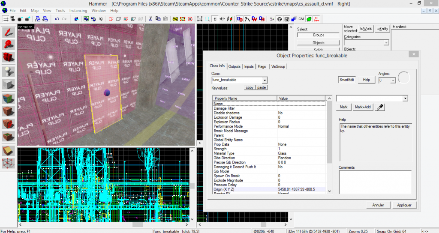Screen dimensions: 439x233
Task: Click inside the Comments text box
Action: pos(375,182)
